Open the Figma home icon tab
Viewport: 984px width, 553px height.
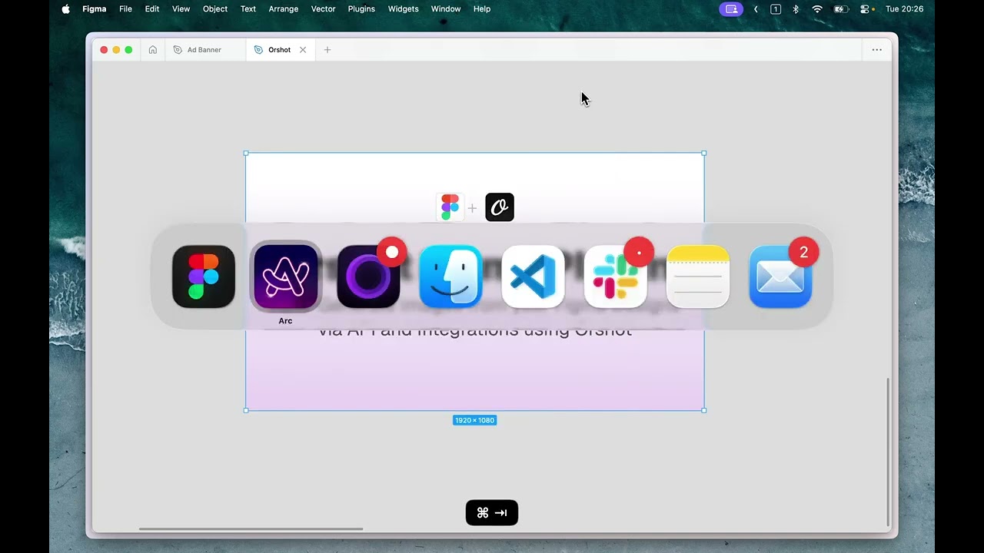tap(153, 50)
